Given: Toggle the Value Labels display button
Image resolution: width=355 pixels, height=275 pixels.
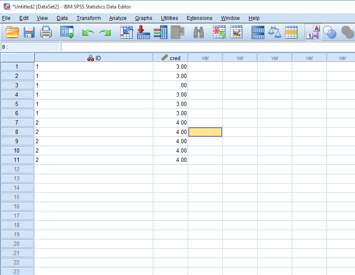Looking at the screenshot, I should tap(313, 32).
